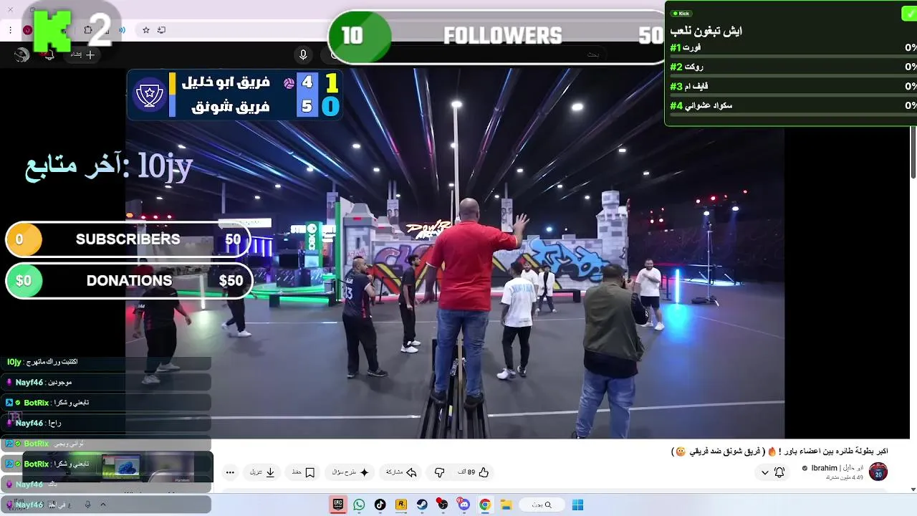Viewport: 917px width, 516px height.
Task: Click the microphone icon in system tray
Action: point(87,505)
